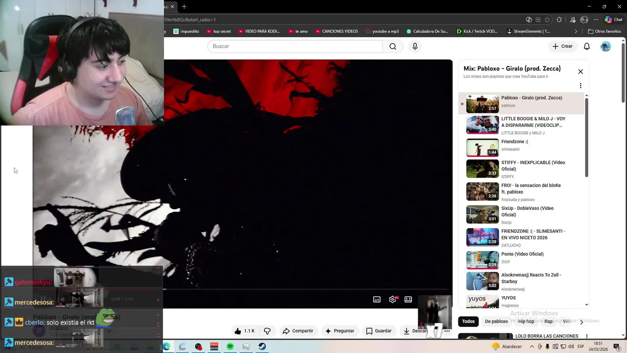This screenshot has height=353, width=627.
Task: Close the Mix playlist panel
Action: click(x=580, y=72)
